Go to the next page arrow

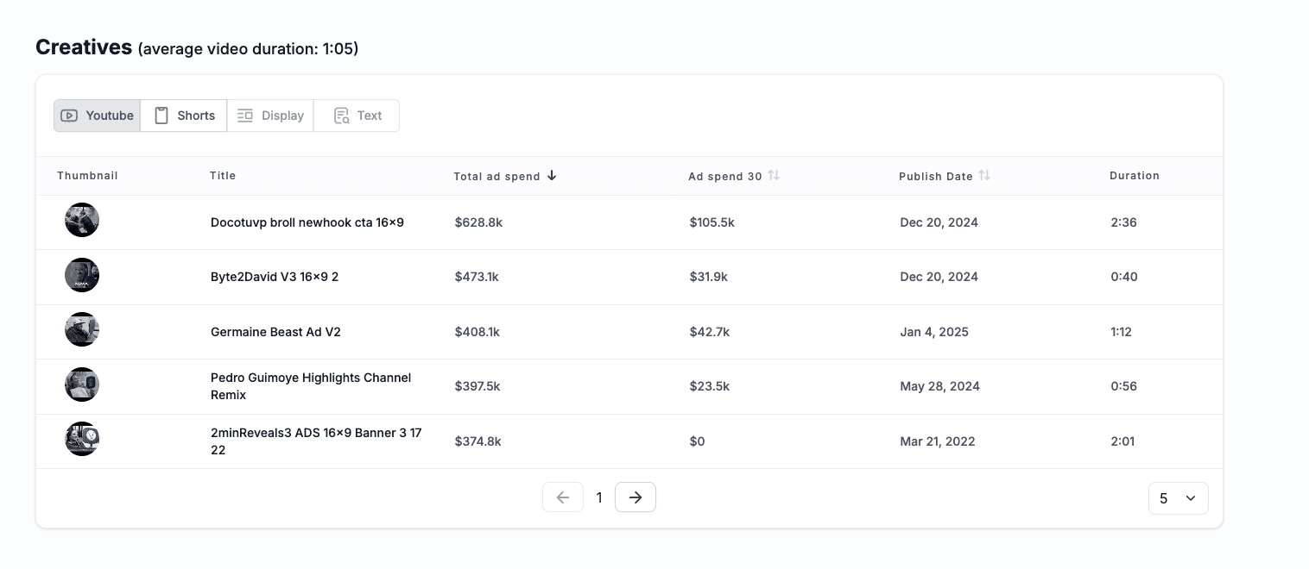636,497
